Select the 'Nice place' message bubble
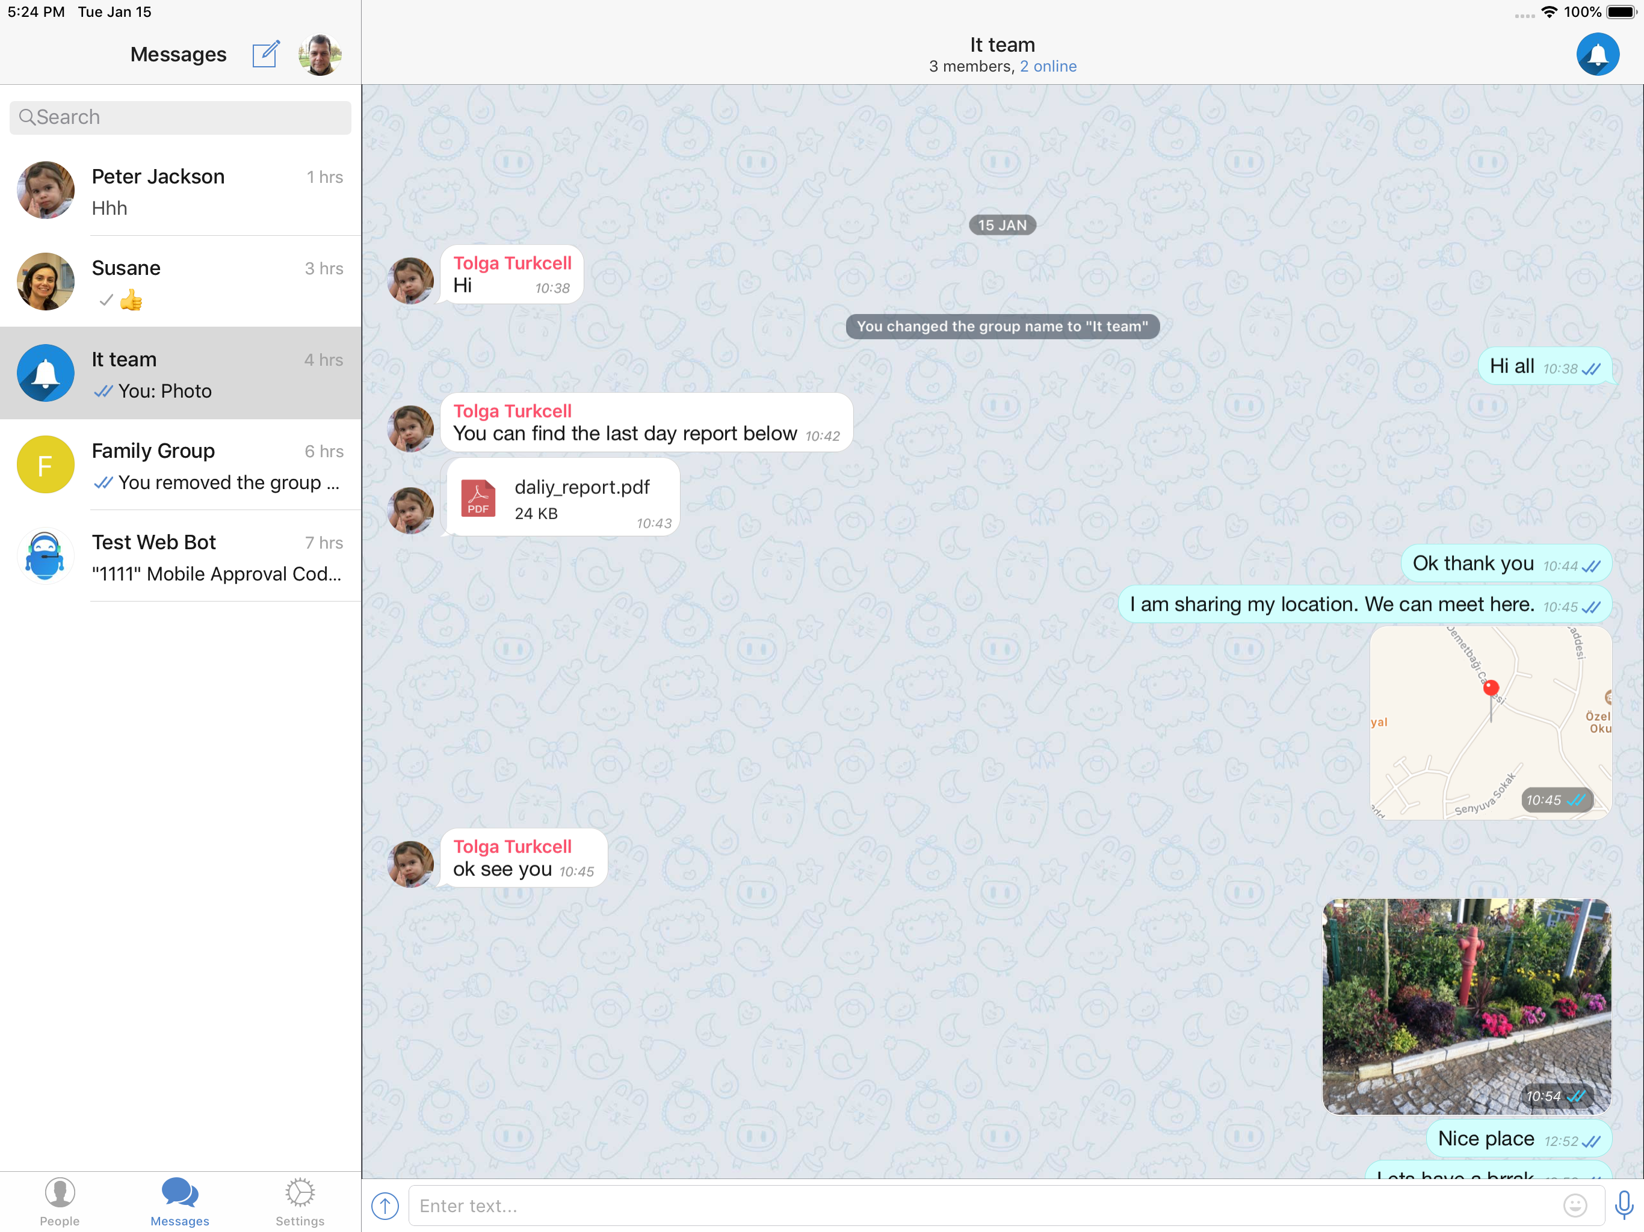The height and width of the screenshot is (1232, 1644). click(1519, 1139)
